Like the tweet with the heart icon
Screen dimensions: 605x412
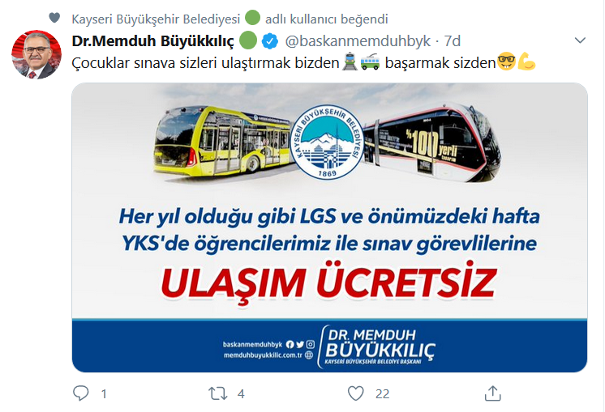coord(355,393)
